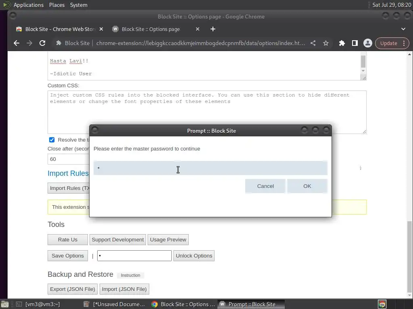
Task: Click the show desktop icon in bottom panel
Action: coord(4,304)
